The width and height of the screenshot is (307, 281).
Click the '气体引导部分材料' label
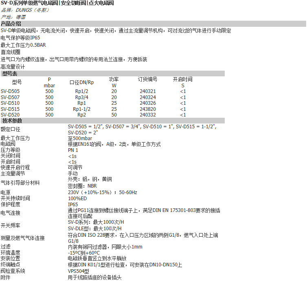[20, 183]
